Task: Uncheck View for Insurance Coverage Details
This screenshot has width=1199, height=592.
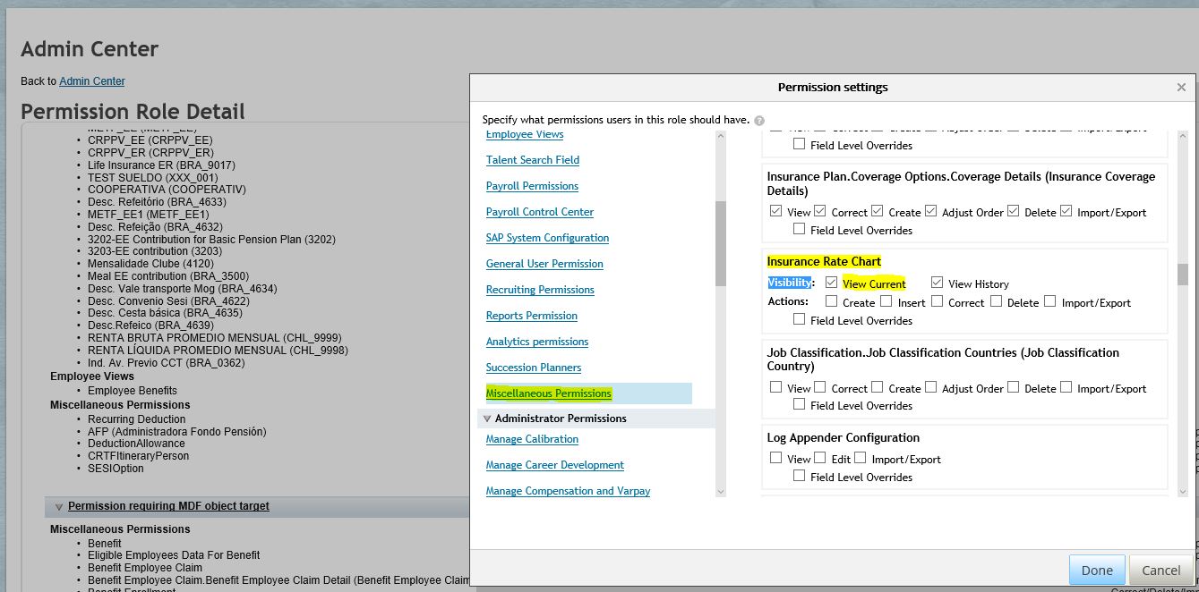Action: tap(775, 211)
